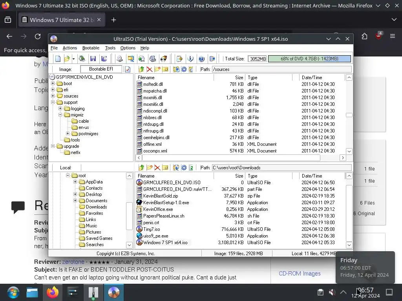Image resolution: width=402 pixels, height=301 pixels.
Task: Open the Firefox extensions puzzle icon
Action: click(365, 36)
